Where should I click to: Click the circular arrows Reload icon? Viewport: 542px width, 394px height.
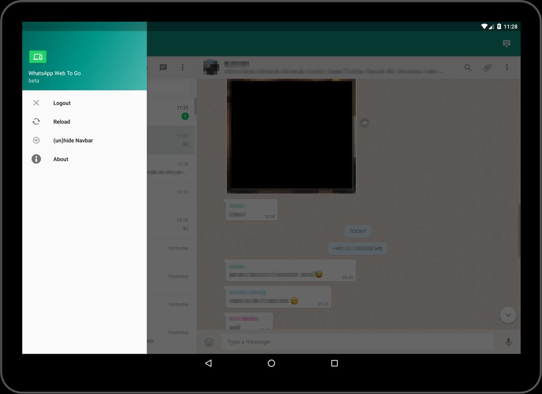pyautogui.click(x=36, y=122)
